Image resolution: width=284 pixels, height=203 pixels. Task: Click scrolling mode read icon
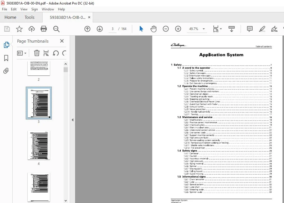coord(231,29)
